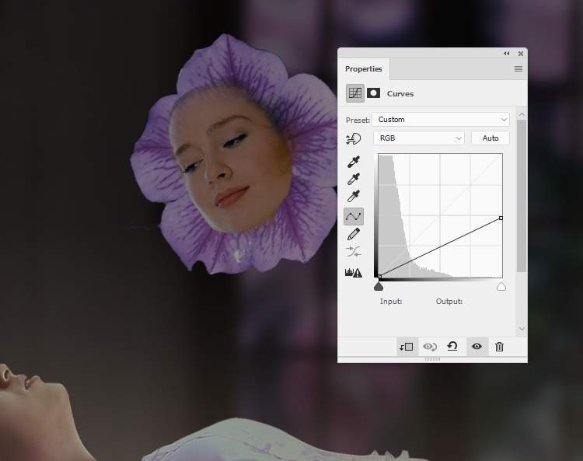This screenshot has width=583, height=461.
Task: Click the black point input slider
Action: point(379,286)
